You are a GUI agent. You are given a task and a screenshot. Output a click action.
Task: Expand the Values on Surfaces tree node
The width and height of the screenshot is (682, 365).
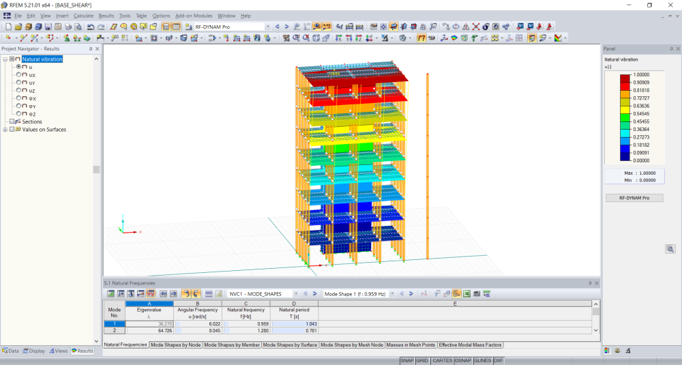pyautogui.click(x=5, y=130)
